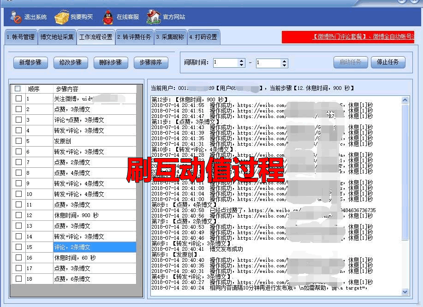Toggle the select-all checkbox in header

point(18,89)
